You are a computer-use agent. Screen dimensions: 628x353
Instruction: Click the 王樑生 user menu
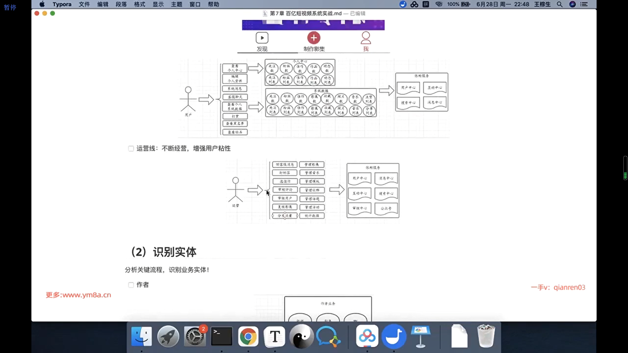[542, 4]
